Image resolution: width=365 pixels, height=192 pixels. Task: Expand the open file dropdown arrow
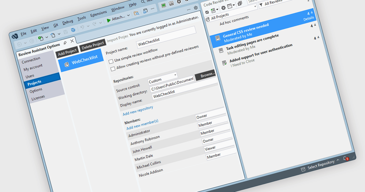(x=59, y=34)
